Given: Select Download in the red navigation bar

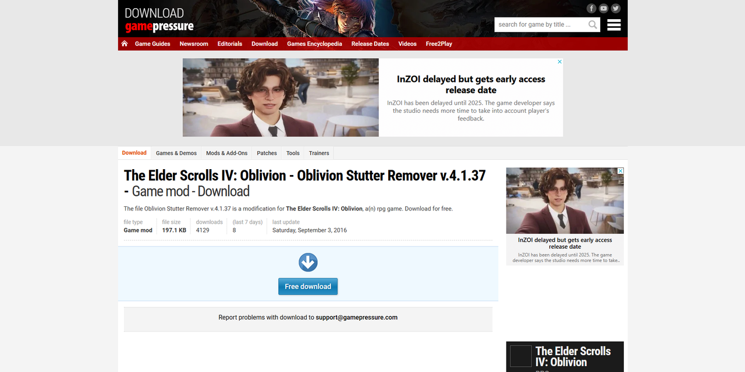Looking at the screenshot, I should 264,44.
